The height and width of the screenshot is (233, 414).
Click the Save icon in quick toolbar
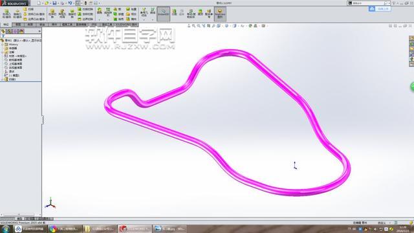(x=54, y=3)
